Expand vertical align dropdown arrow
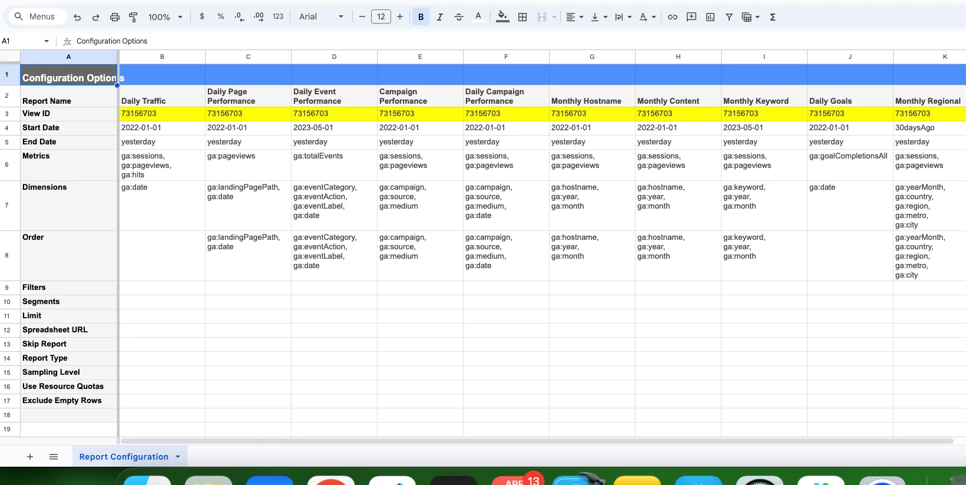This screenshot has height=485, width=966. [x=606, y=17]
